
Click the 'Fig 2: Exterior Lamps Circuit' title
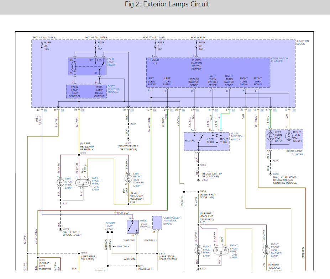(x=167, y=4)
